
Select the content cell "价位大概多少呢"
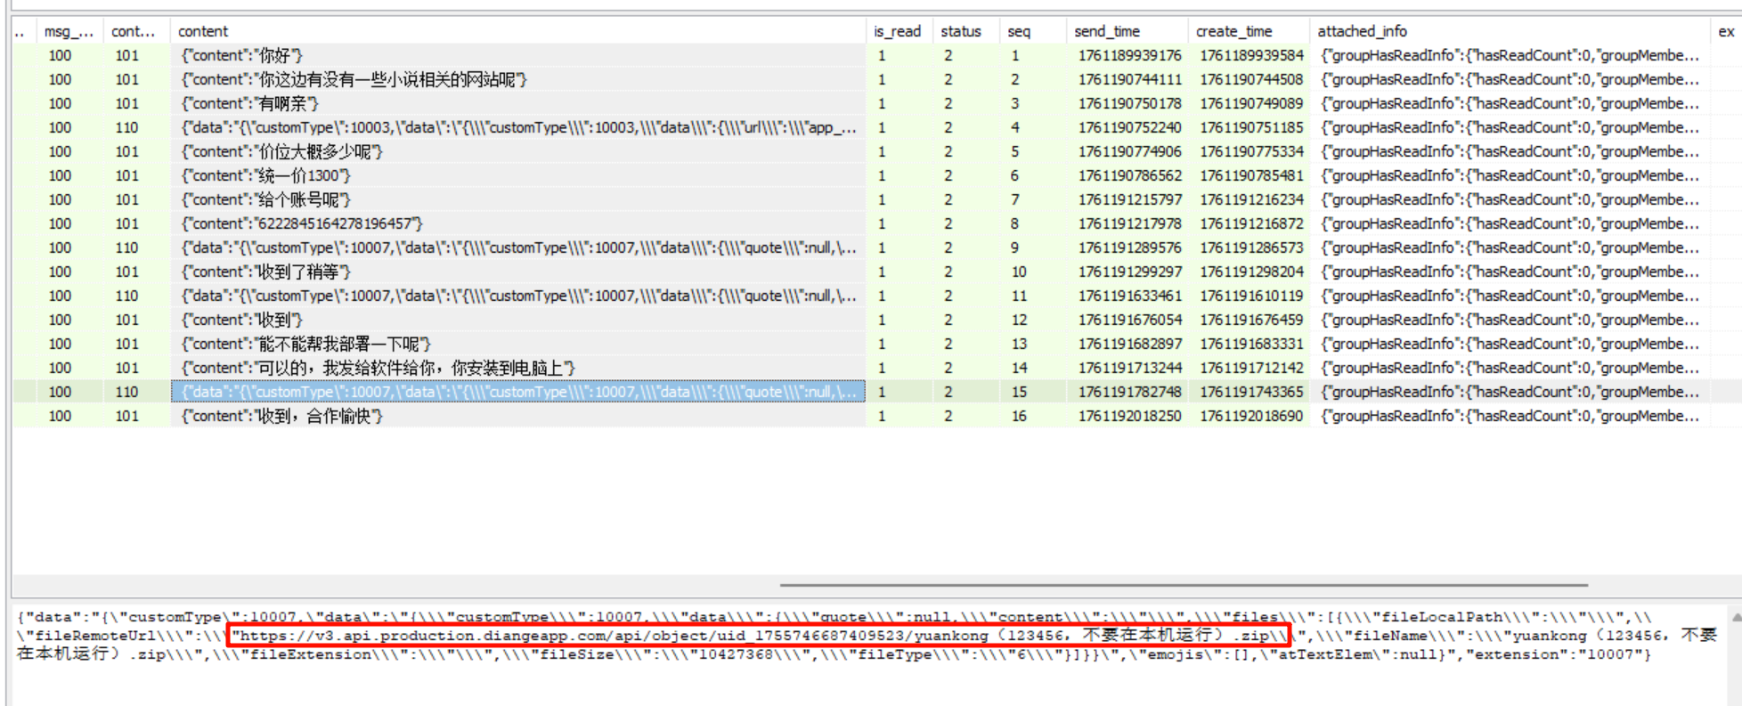[x=282, y=151]
